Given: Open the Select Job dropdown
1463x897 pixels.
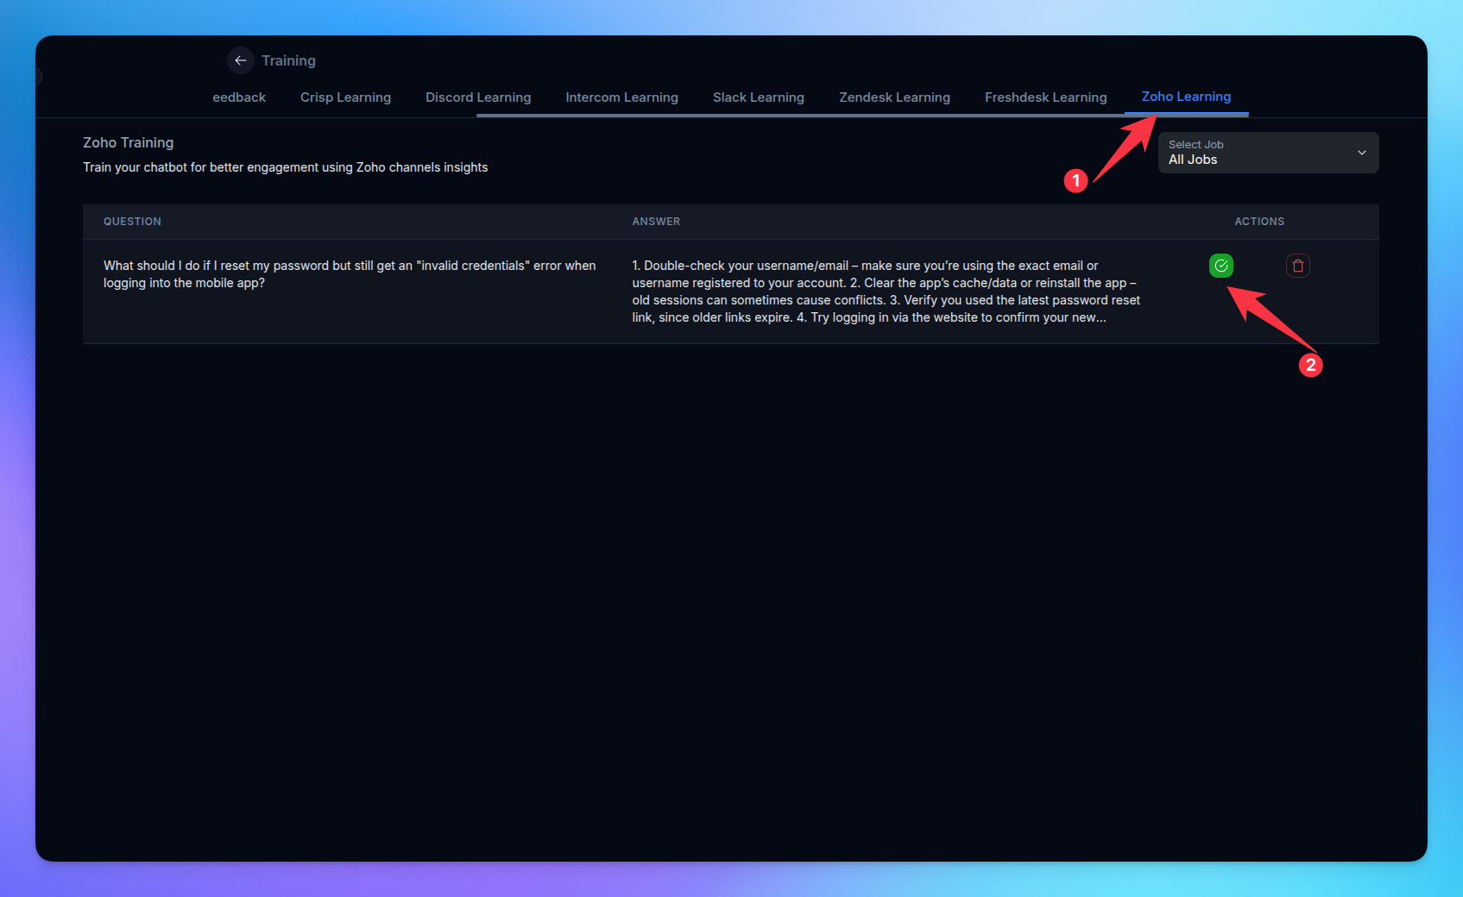Looking at the screenshot, I should (1267, 153).
